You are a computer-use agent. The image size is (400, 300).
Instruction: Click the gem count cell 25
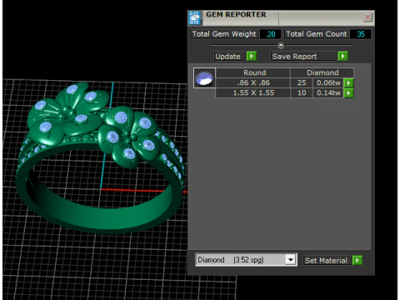(x=302, y=82)
